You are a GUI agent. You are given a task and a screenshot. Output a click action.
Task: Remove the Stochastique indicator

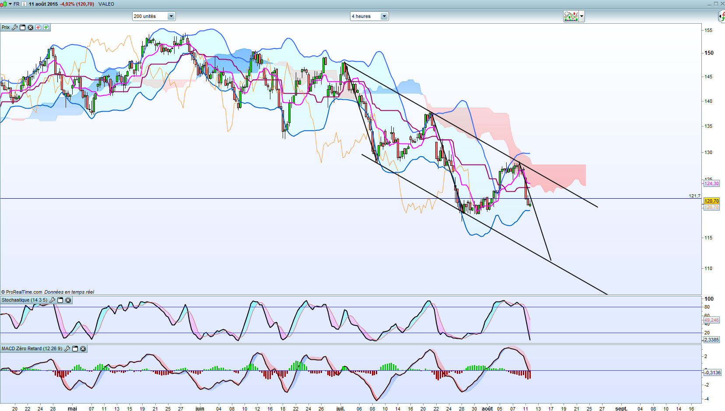68,300
